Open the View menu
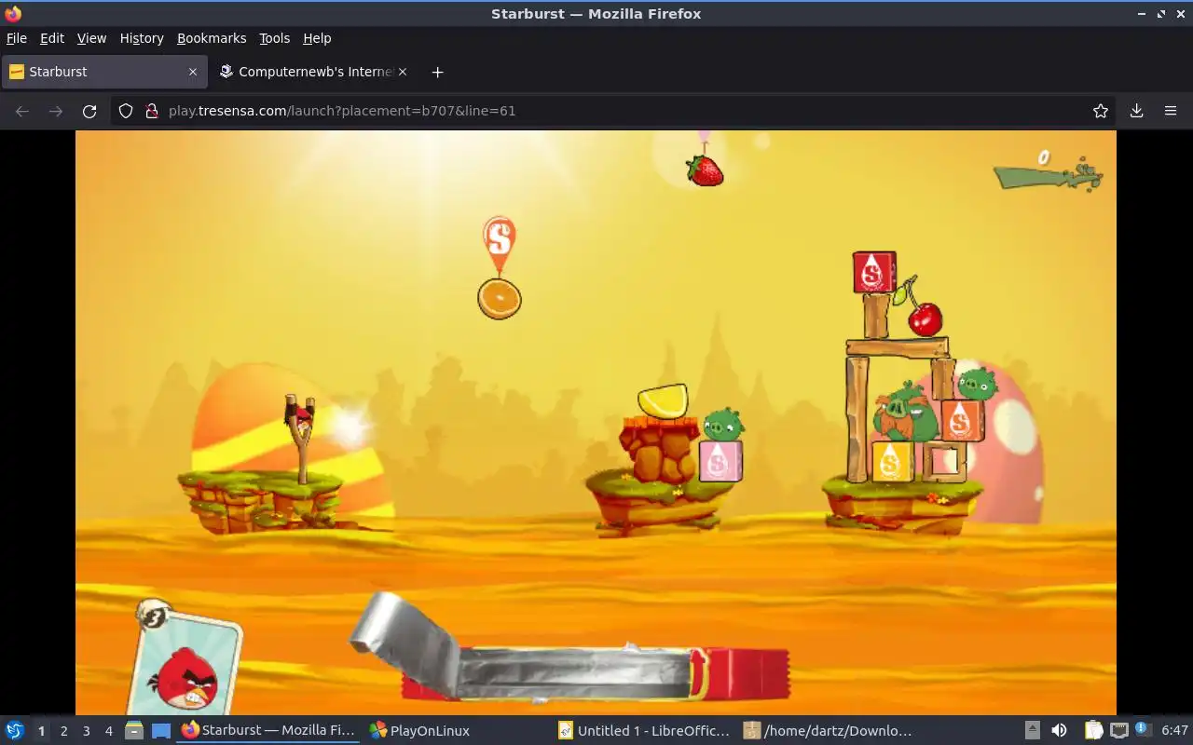Viewport: 1193px width, 745px height. tap(91, 38)
